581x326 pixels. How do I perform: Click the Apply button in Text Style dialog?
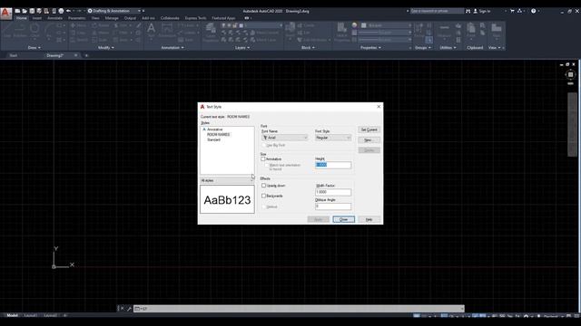[x=319, y=219]
